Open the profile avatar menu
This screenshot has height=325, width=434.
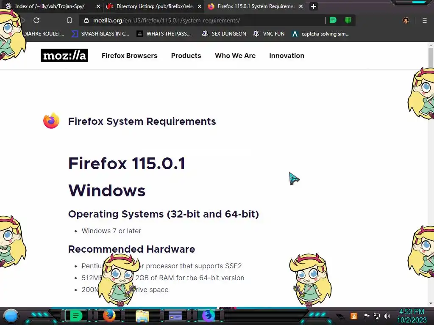click(406, 20)
